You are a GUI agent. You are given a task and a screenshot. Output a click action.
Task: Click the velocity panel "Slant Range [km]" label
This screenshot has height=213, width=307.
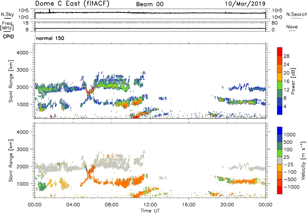tap(11, 161)
